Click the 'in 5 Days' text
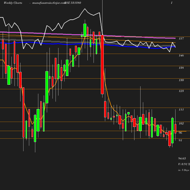The height and width of the screenshot is (190, 190). [184, 170]
